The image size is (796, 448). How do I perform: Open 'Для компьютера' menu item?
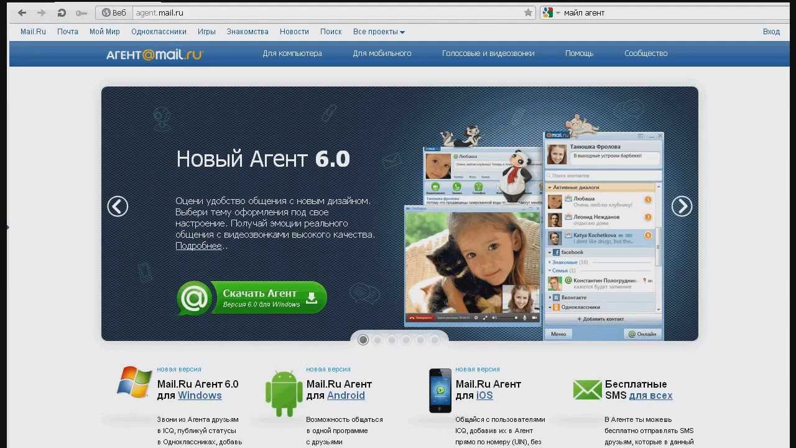292,54
